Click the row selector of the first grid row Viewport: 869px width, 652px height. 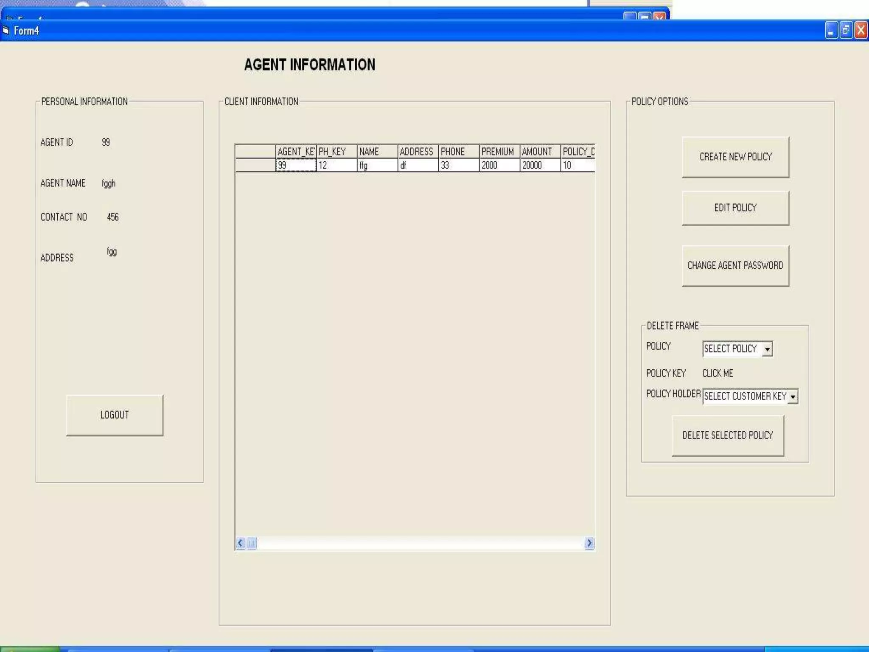pos(255,165)
